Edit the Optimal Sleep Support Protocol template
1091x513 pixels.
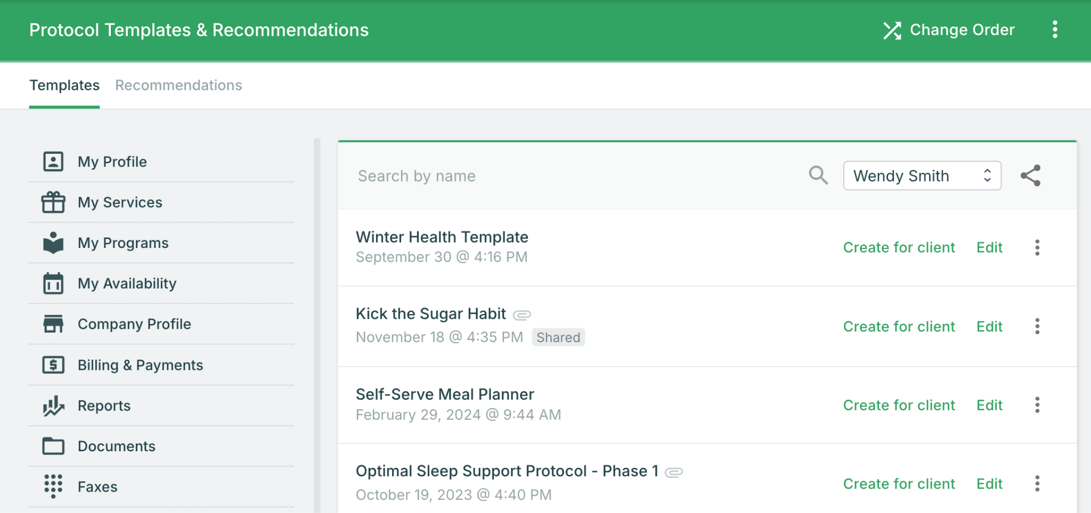pyautogui.click(x=989, y=484)
